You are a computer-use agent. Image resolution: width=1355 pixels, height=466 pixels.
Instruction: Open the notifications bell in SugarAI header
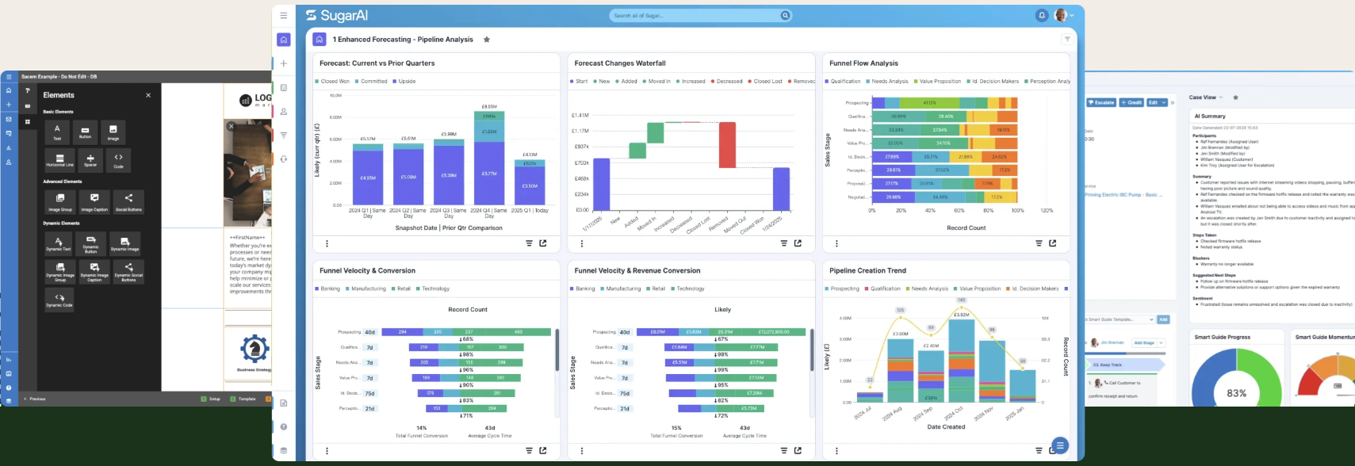[x=1042, y=15]
